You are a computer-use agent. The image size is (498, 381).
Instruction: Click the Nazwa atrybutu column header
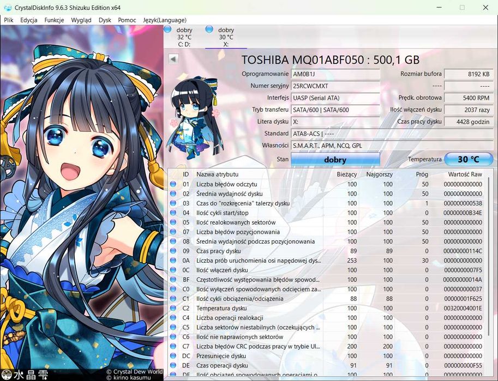coord(217,174)
